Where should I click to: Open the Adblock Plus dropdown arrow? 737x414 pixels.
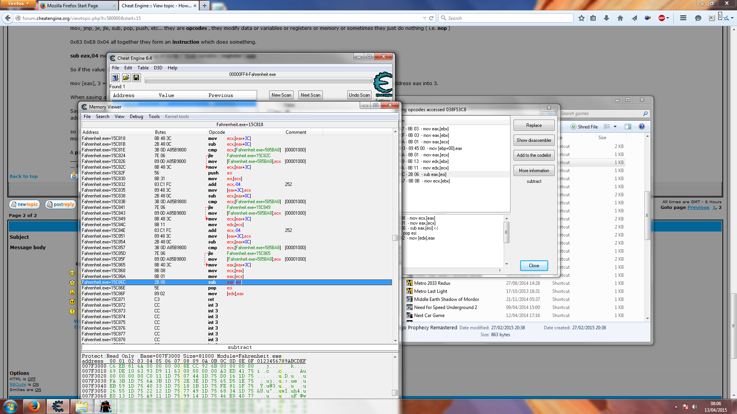(668, 18)
